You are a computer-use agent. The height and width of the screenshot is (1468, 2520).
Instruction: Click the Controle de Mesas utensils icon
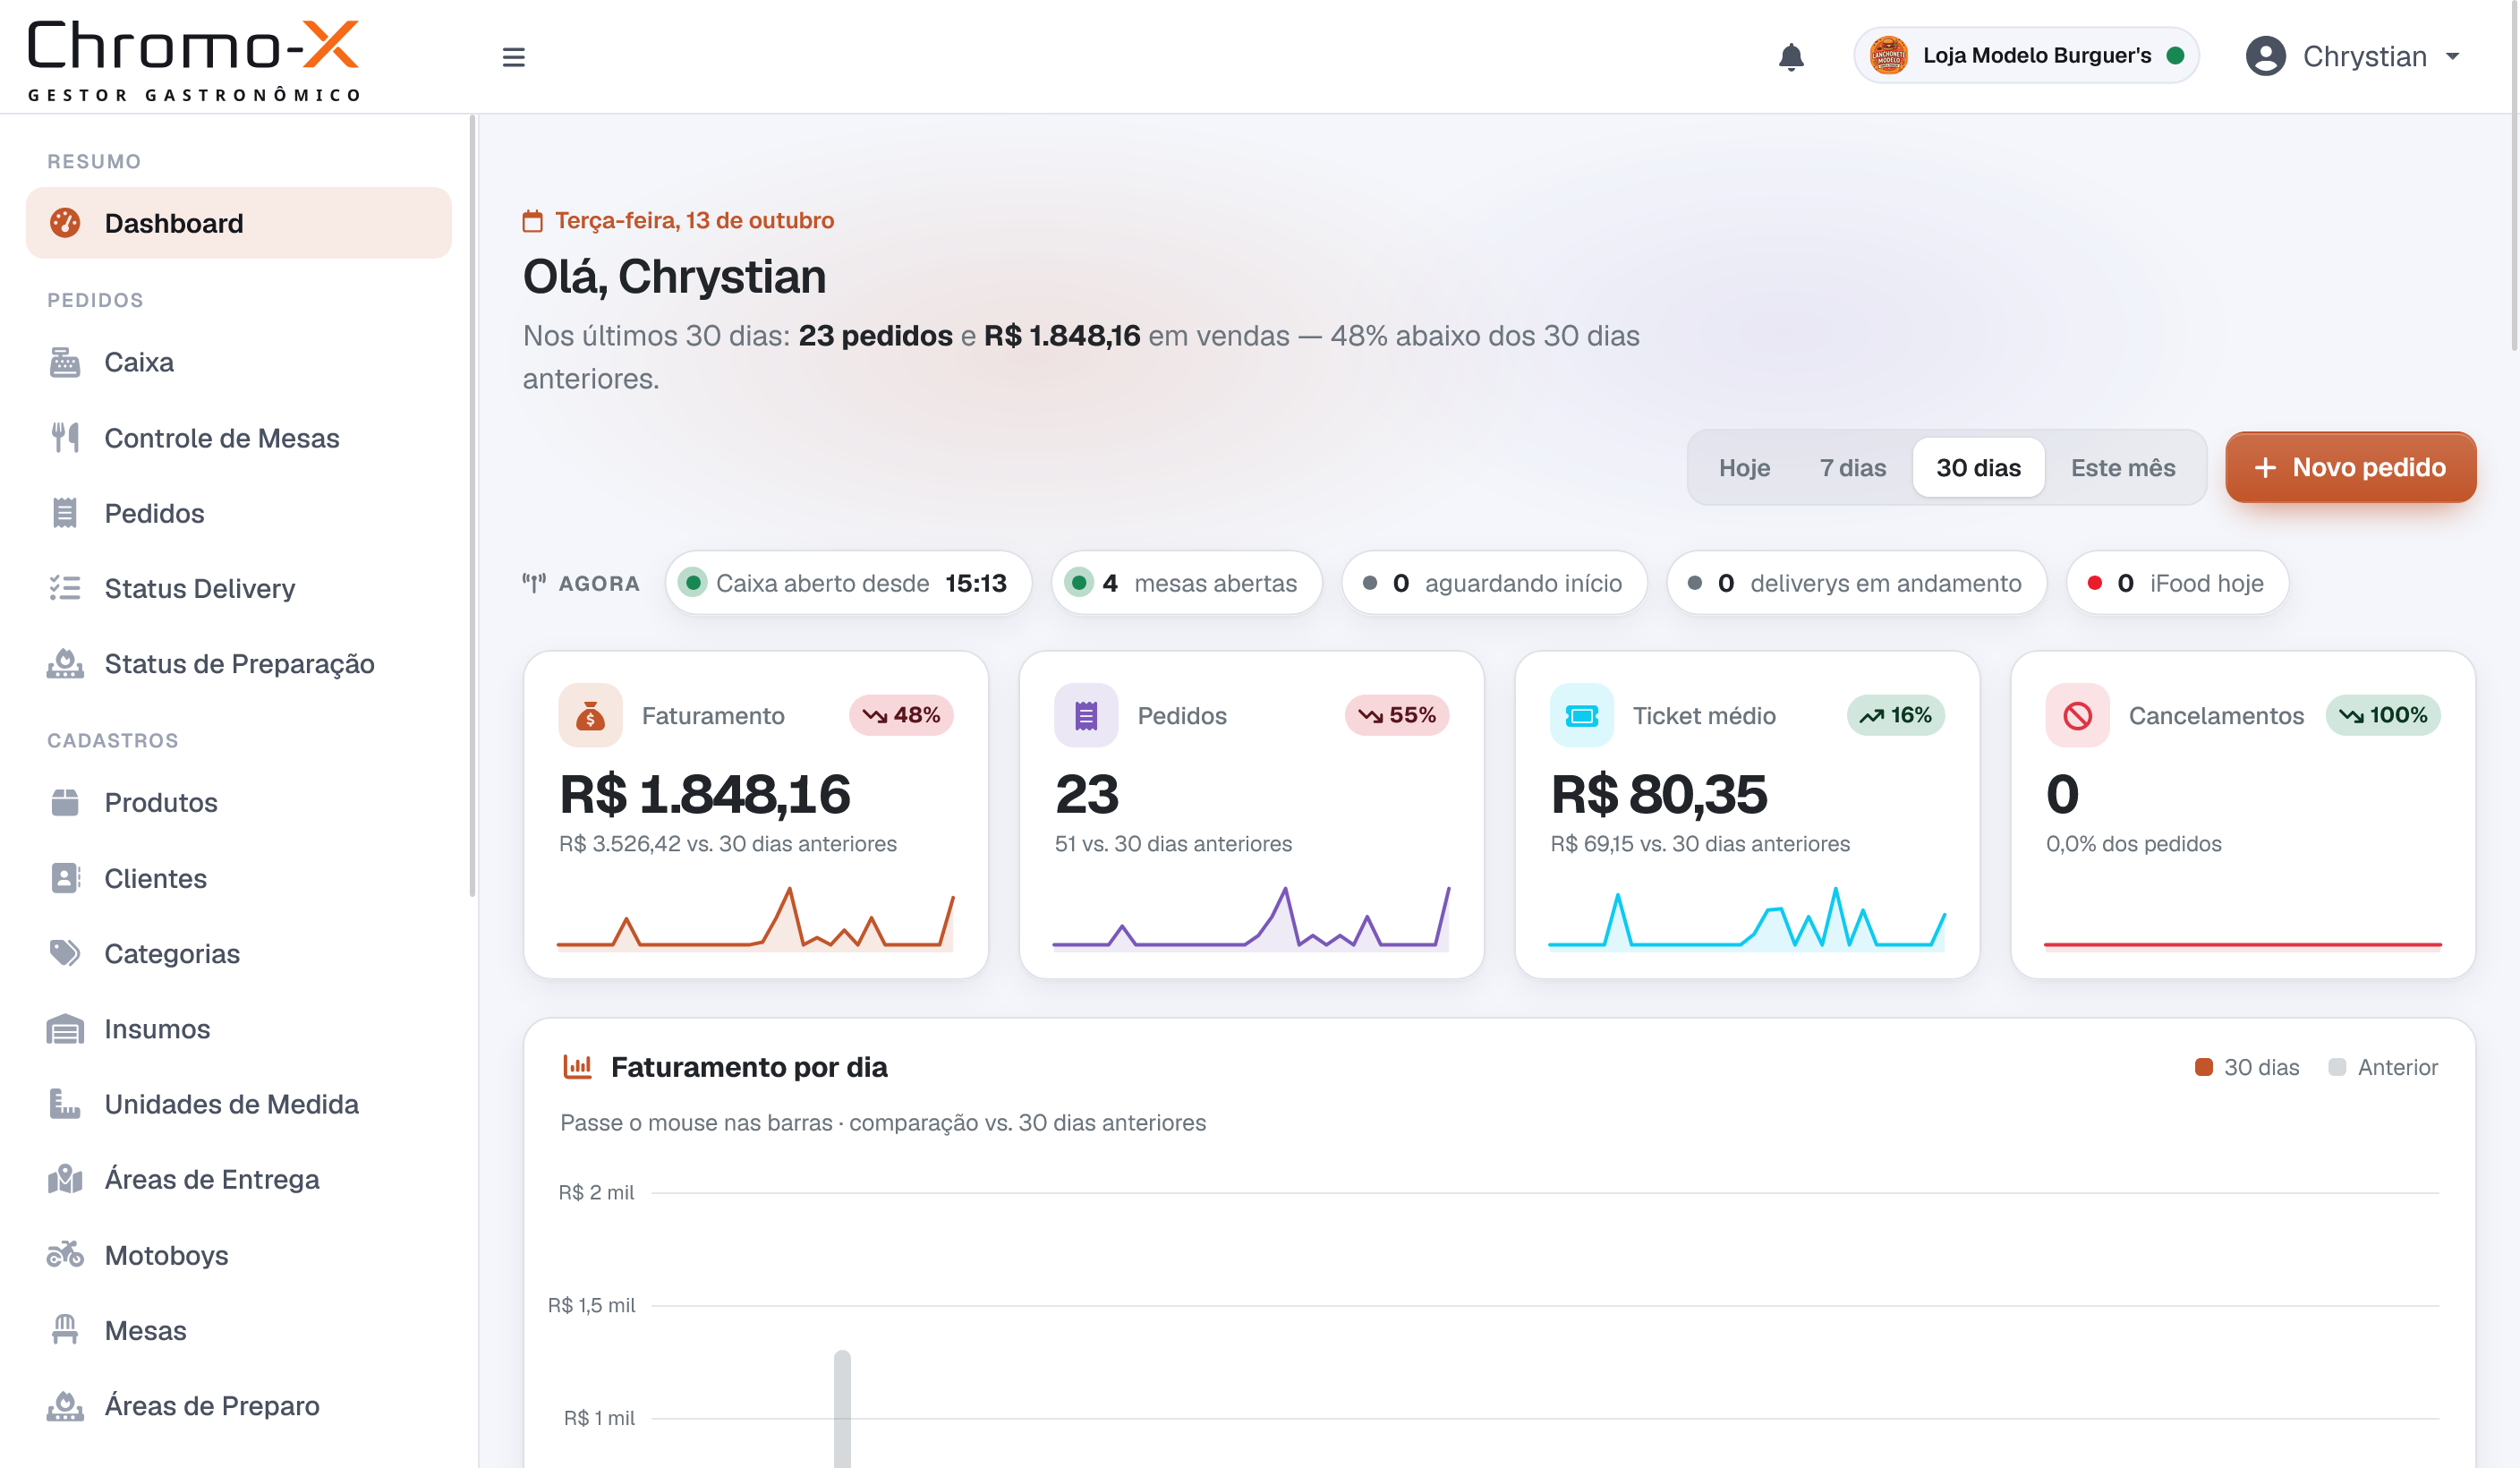pos(65,438)
